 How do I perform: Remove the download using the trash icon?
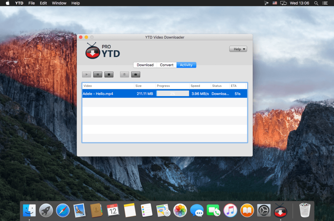[x=124, y=74]
